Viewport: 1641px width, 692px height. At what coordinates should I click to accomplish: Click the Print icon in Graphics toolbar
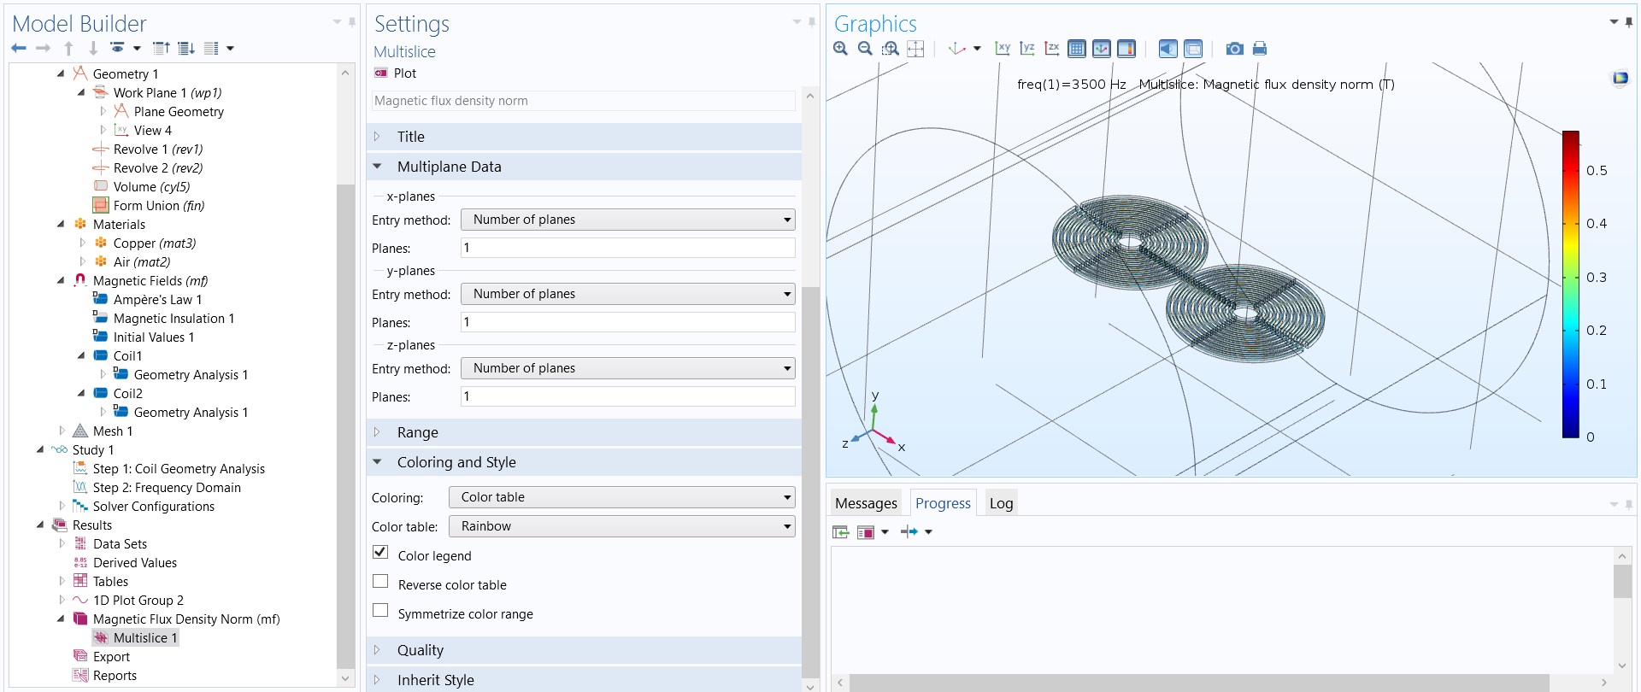(1259, 49)
